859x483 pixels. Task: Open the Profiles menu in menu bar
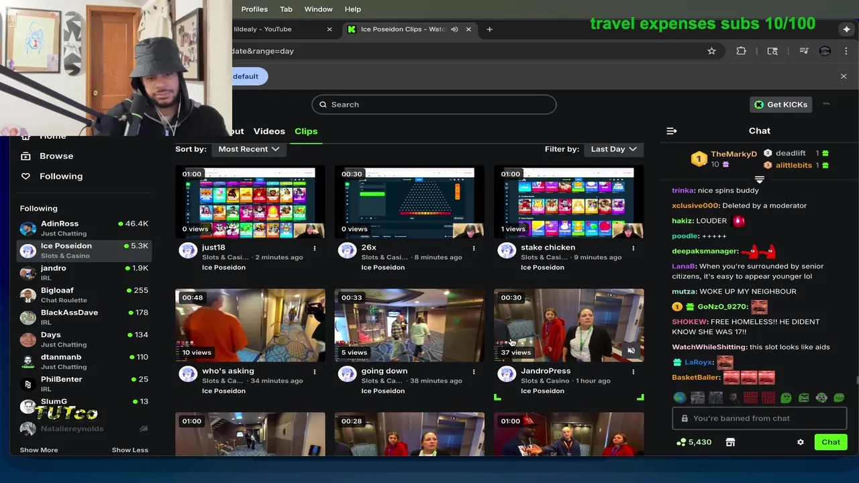(254, 9)
